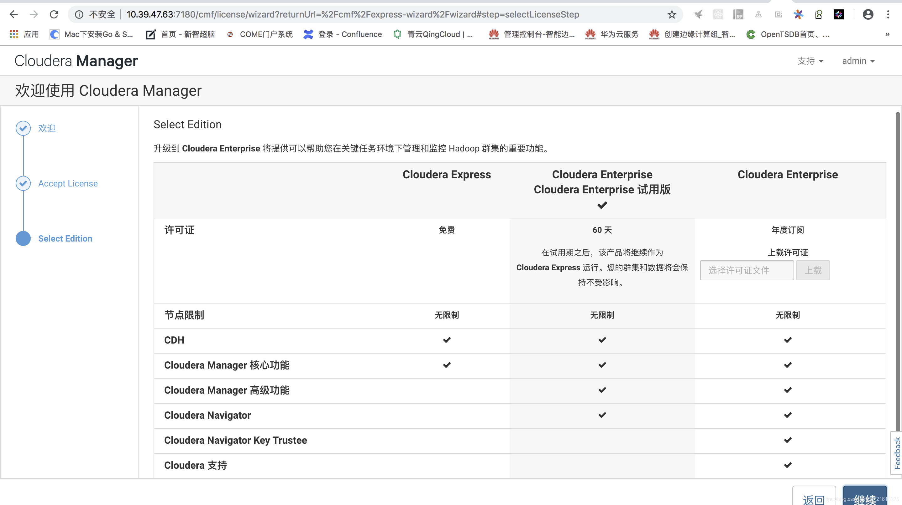Click the Cloudera Navigator row label
The image size is (902, 505).
click(207, 415)
